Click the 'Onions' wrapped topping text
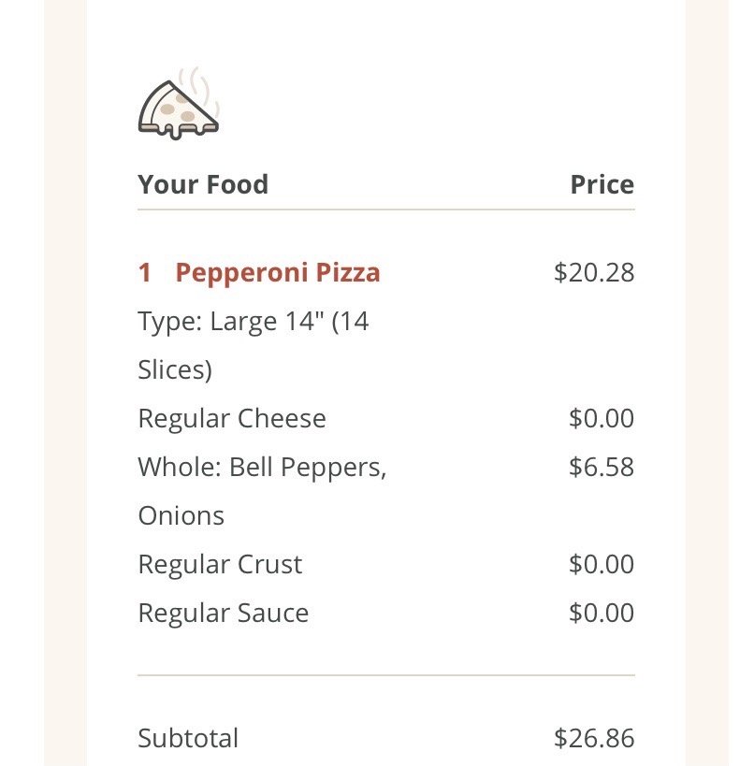Image resolution: width=754 pixels, height=766 pixels. point(181,515)
